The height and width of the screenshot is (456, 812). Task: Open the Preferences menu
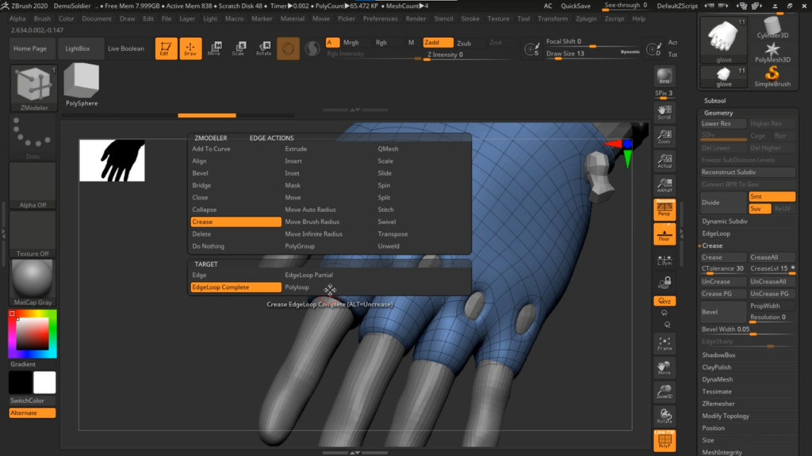tap(380, 19)
